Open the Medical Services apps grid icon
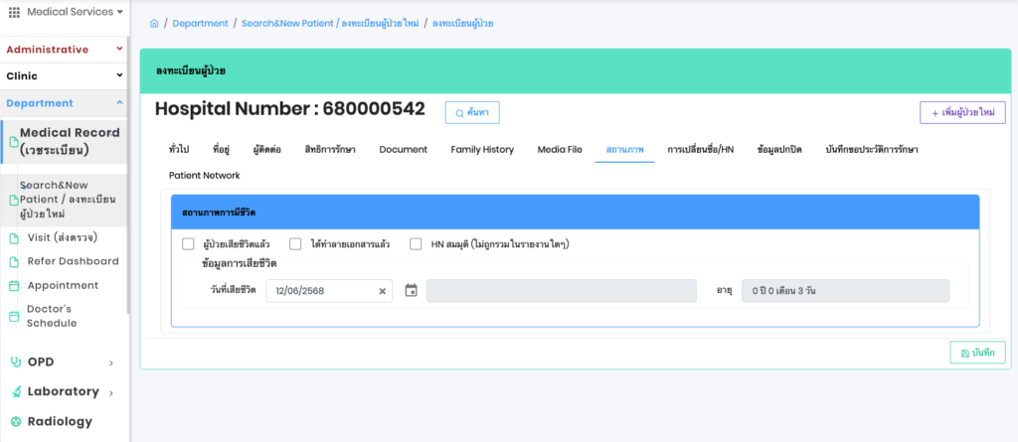This screenshot has width=1018, height=442. click(x=14, y=12)
